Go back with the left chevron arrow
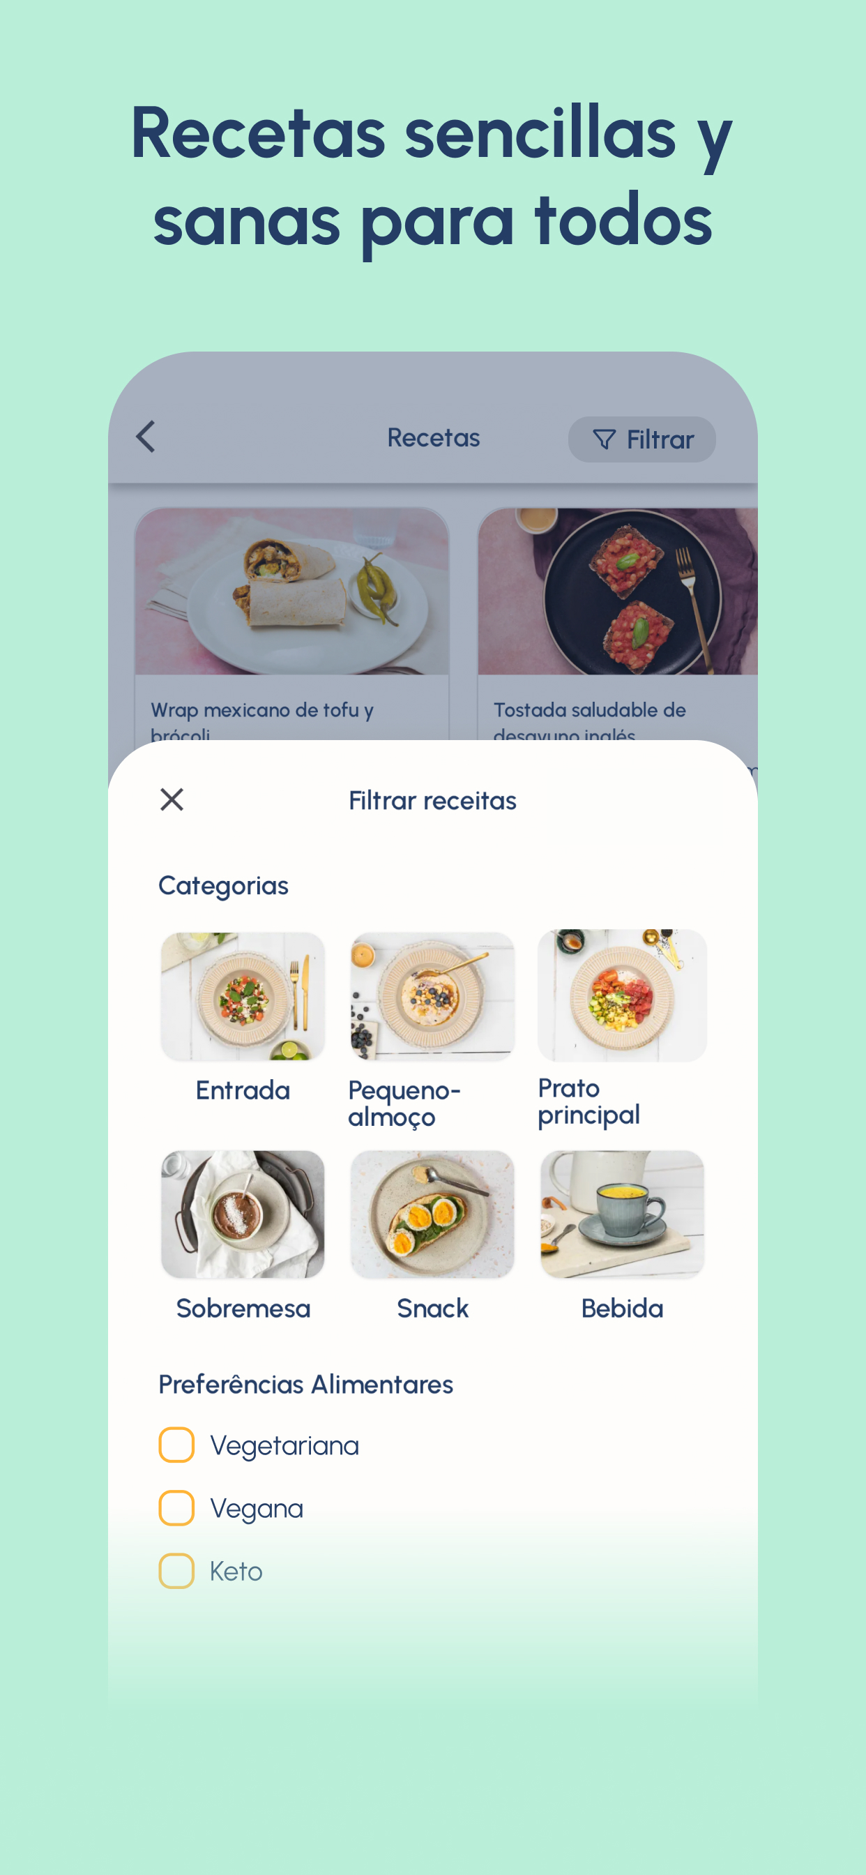866x1875 pixels. coord(146,437)
